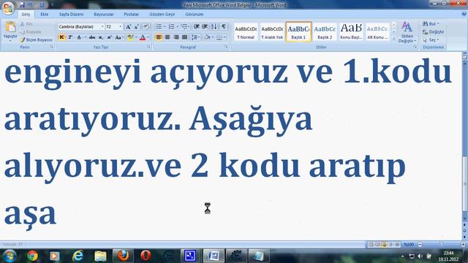
Task: Click the Değiştir replace button
Action: [x=433, y=32]
